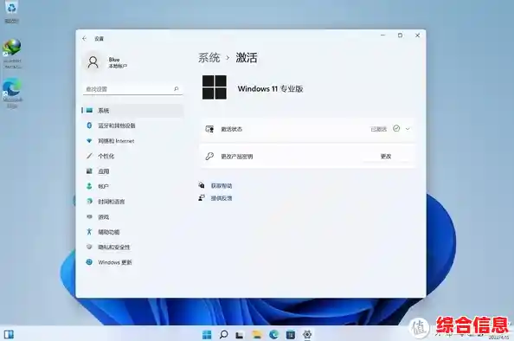Image resolution: width=514 pixels, height=341 pixels.
Task: Click the key icon beside 更改产品密钥
Action: 209,157
